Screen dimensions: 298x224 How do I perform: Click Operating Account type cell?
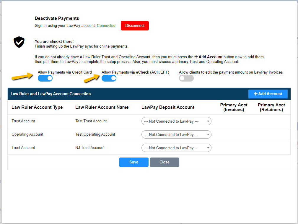[x=27, y=134]
